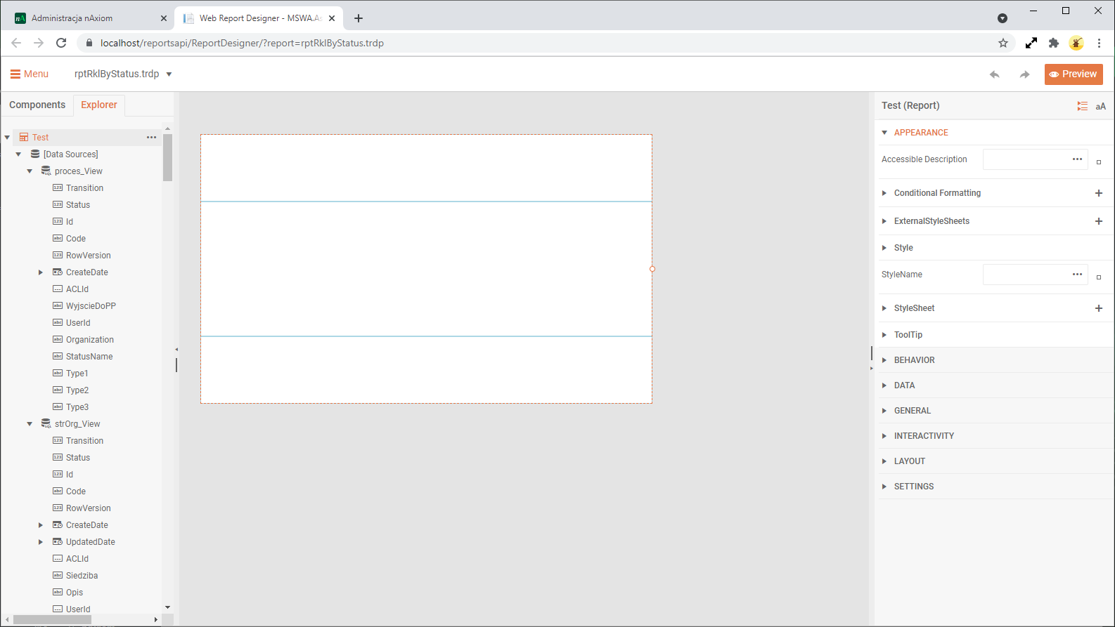Switch properties to alphabetical aA view

click(1100, 106)
